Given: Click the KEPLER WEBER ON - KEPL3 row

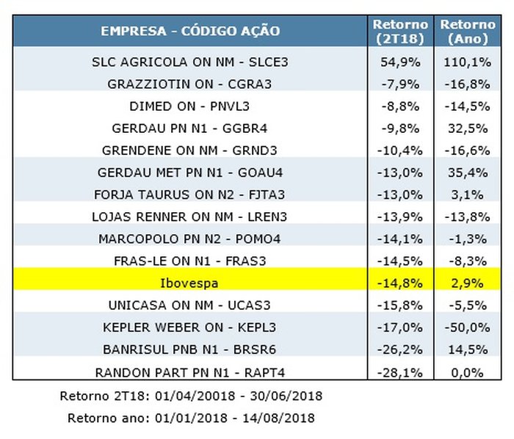Looking at the screenshot, I should [190, 327].
